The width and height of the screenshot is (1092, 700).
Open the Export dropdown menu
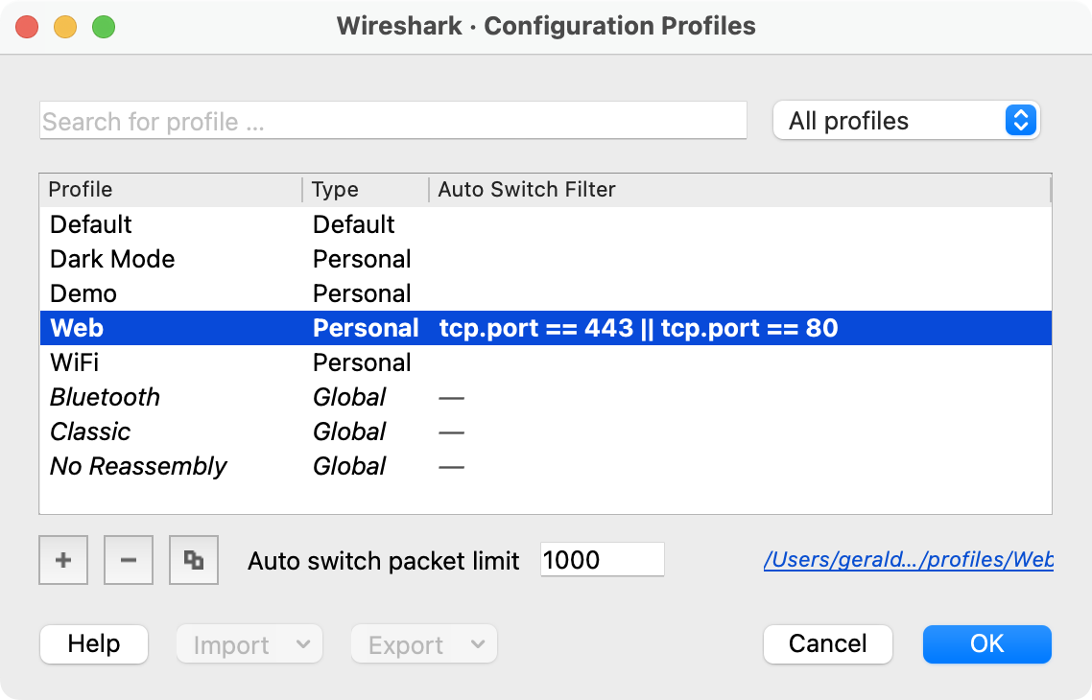423,644
